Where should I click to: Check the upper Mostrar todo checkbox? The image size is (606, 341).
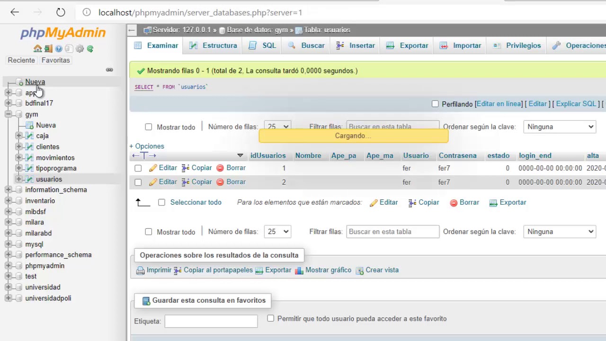coord(149,127)
